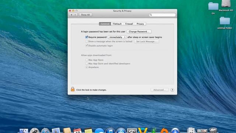Image resolution: width=236 pixels, height=133 pixels.
Task: Open Launchpad rocket icon in dock
Action: click(34, 130)
